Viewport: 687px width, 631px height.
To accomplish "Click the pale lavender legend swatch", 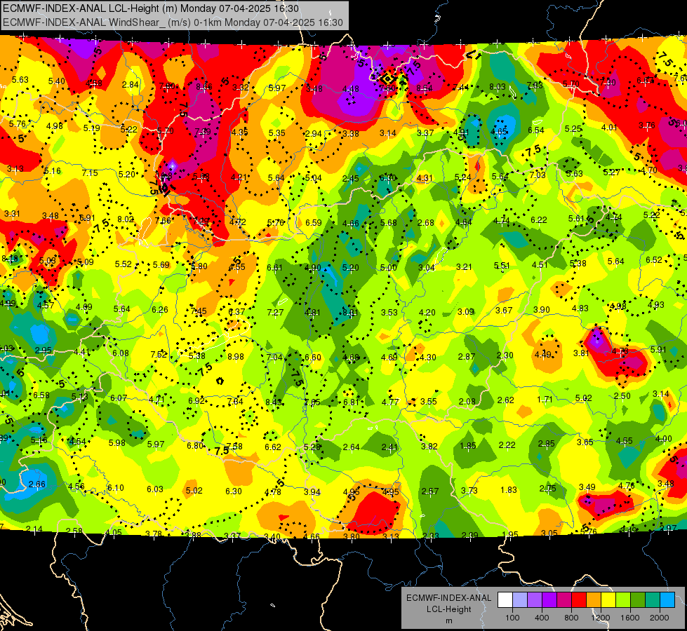I will 520,600.
